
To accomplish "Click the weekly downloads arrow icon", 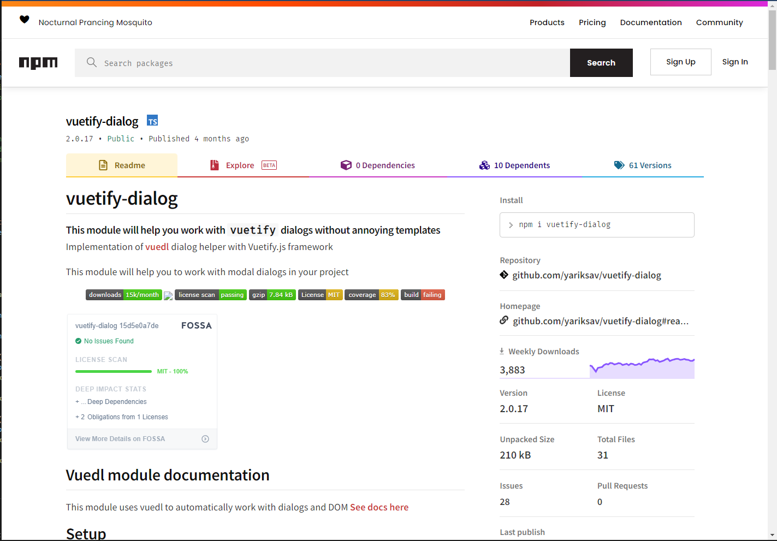I will coord(502,351).
